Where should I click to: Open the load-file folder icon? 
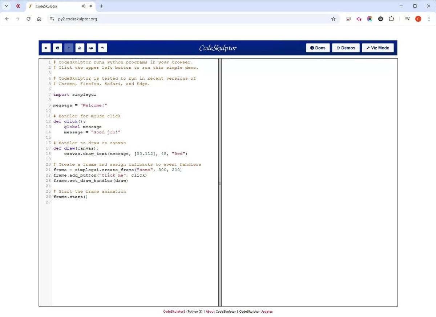(91, 48)
